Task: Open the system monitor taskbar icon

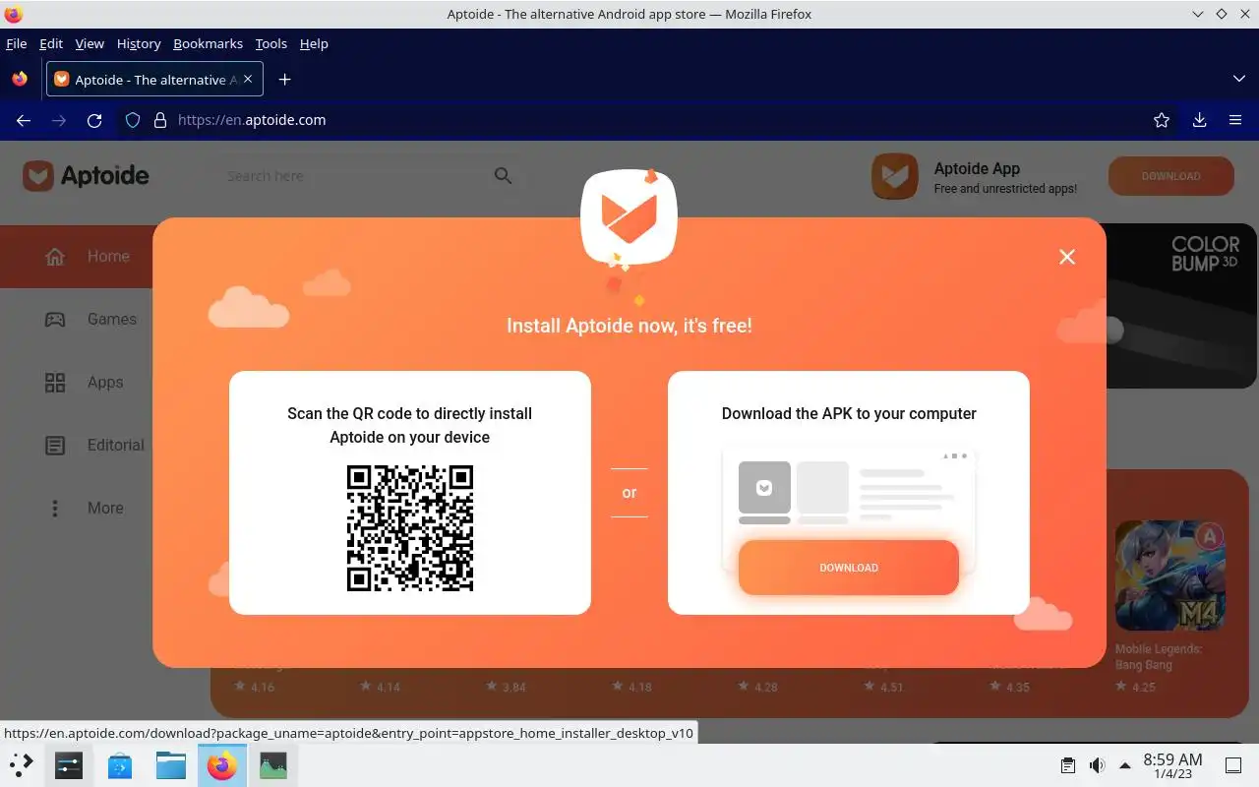Action: tap(272, 764)
